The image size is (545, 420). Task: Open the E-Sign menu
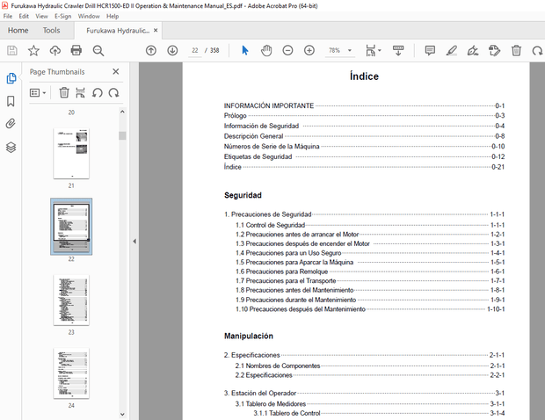(x=62, y=16)
